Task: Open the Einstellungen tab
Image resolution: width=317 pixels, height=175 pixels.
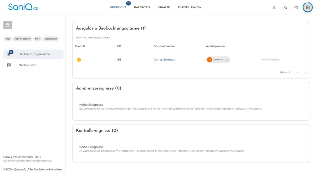Action: pyautogui.click(x=189, y=7)
